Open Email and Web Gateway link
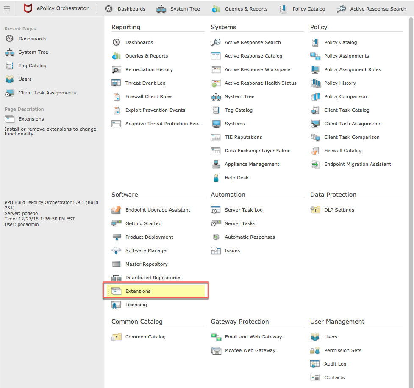This screenshot has height=388, width=414. pos(253,337)
